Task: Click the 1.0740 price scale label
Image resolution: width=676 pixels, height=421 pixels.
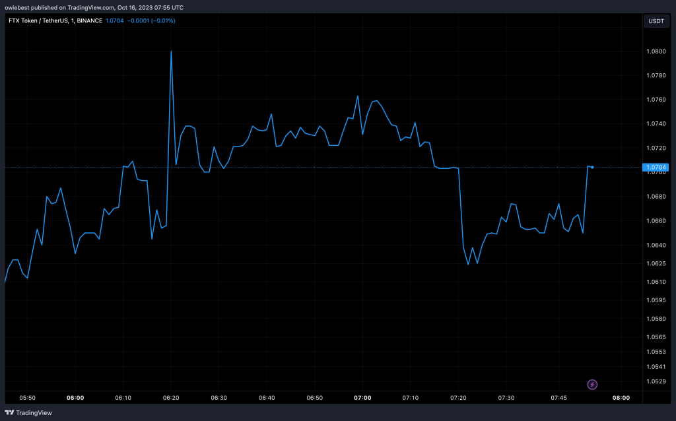Action: pyautogui.click(x=656, y=123)
